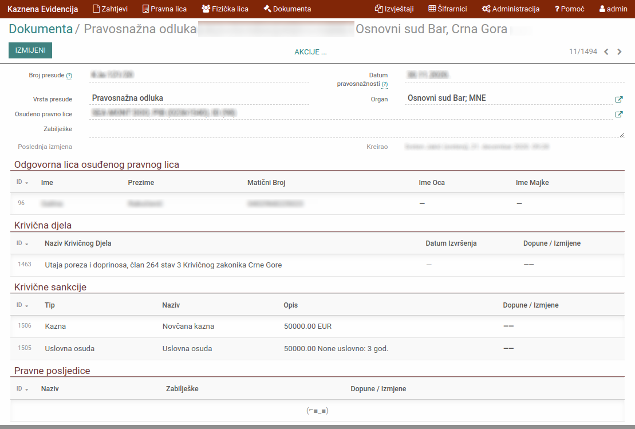Follow the Dokumenta breadcrumb link
This screenshot has height=429, width=635.
41,29
